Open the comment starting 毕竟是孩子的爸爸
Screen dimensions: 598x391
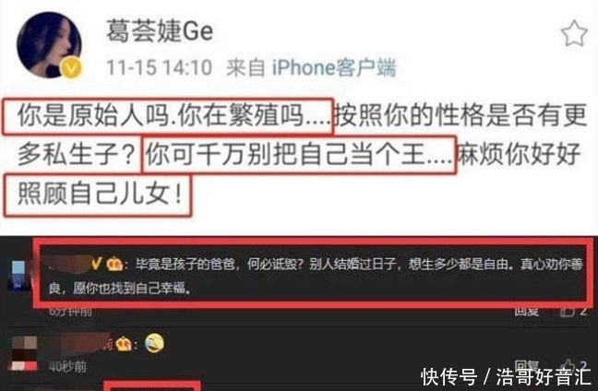pos(315,276)
